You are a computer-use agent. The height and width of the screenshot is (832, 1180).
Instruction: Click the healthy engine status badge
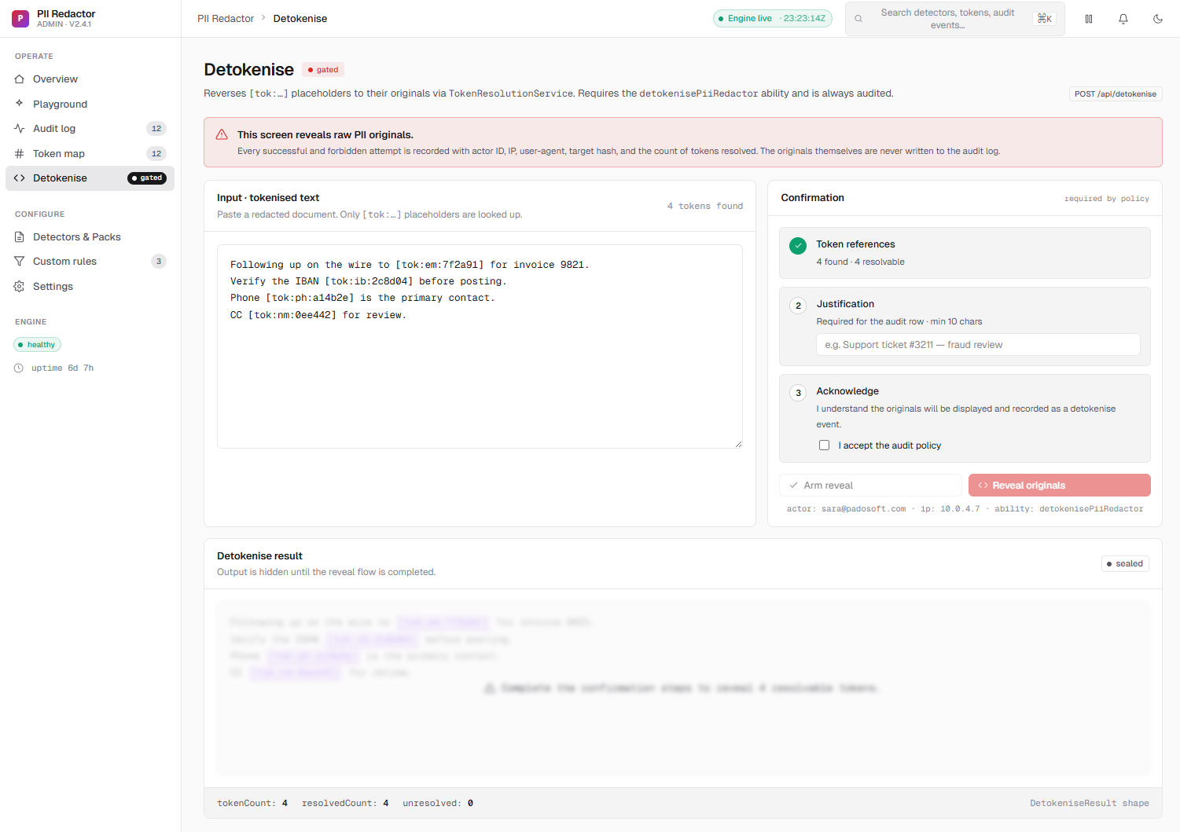point(37,345)
